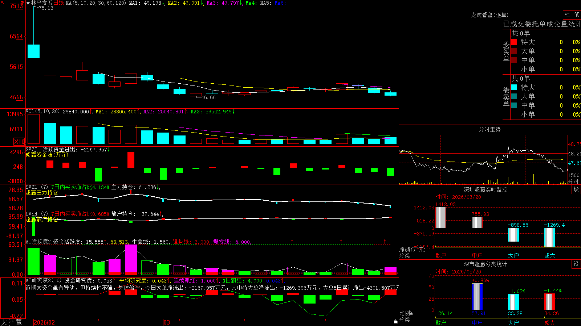
Task: Select the 03 month marker on timeline
Action: pos(167,322)
